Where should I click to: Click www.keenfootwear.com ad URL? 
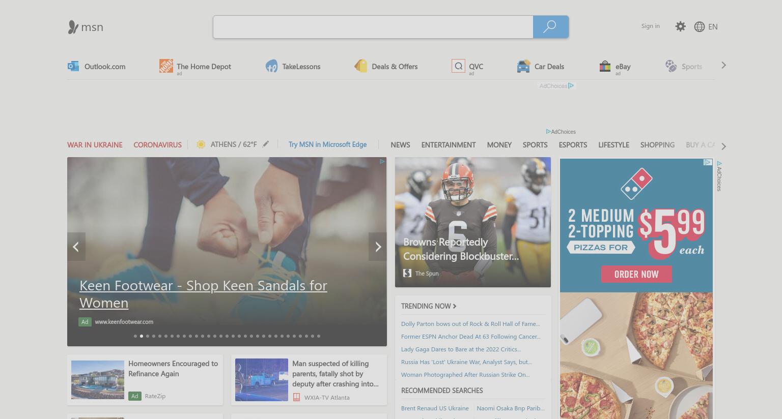(x=124, y=322)
